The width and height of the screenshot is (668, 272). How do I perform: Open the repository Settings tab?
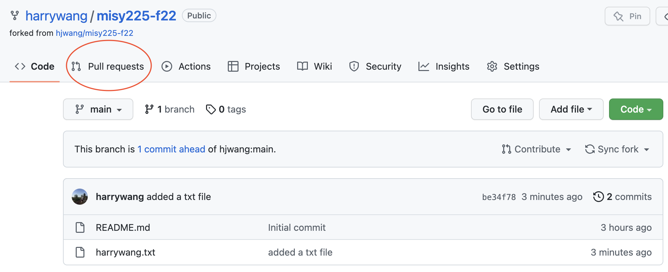click(x=513, y=66)
